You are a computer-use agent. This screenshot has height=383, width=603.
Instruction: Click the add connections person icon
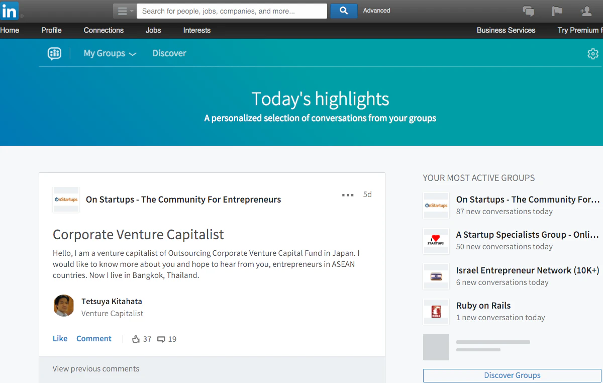click(585, 11)
